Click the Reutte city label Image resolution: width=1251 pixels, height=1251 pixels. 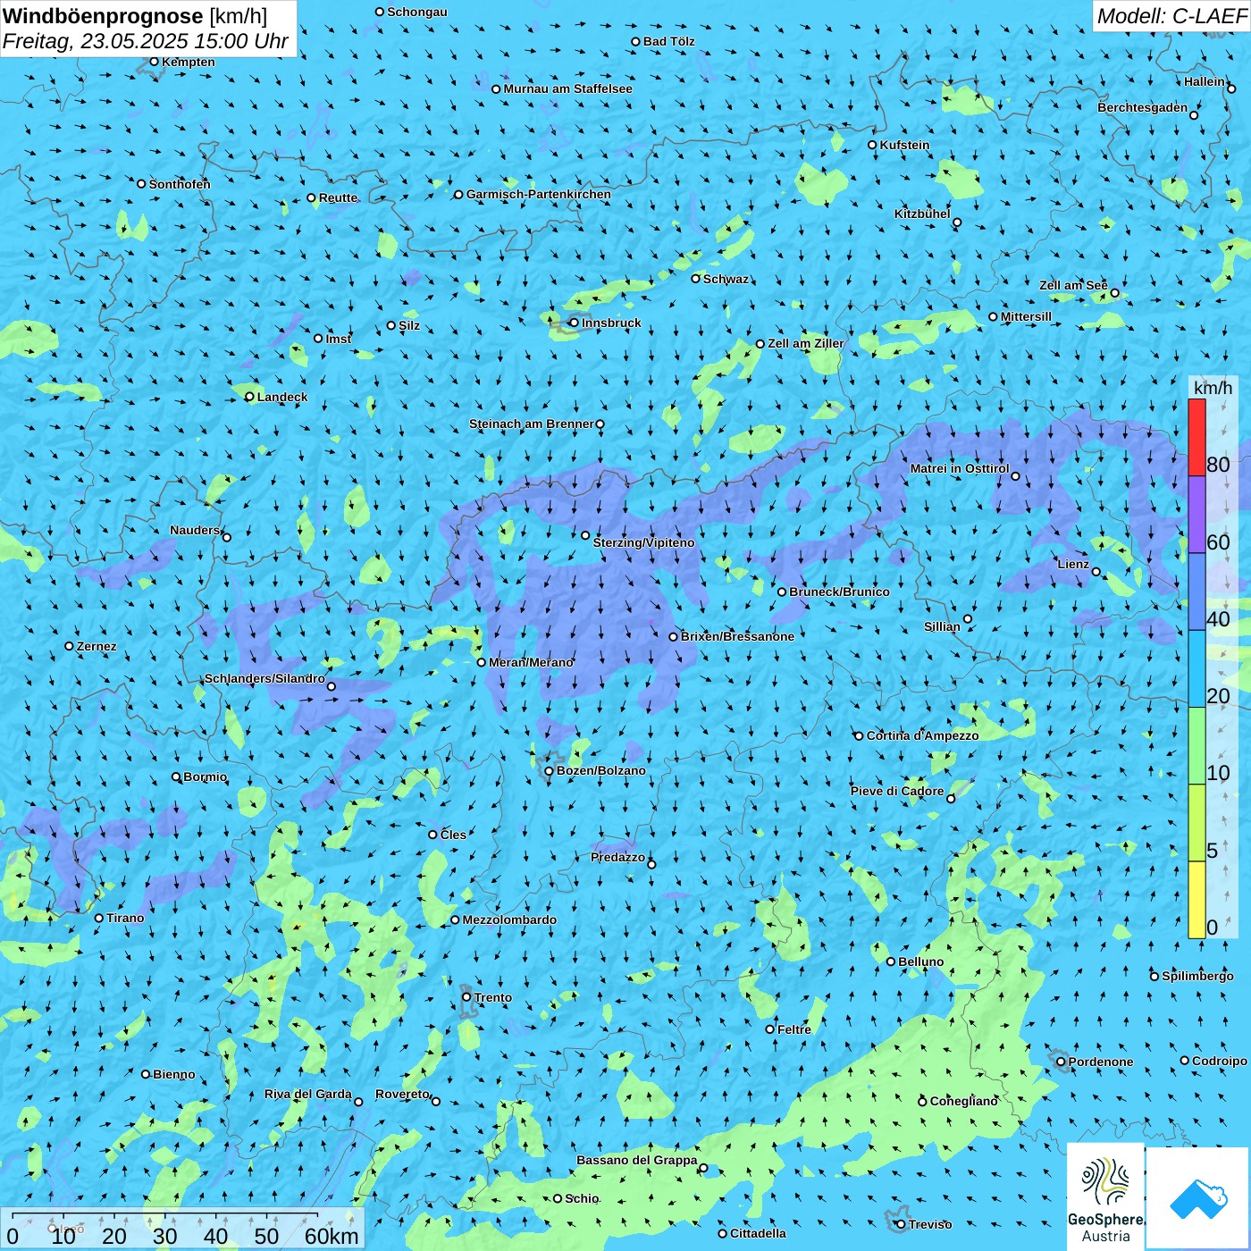[x=338, y=197]
